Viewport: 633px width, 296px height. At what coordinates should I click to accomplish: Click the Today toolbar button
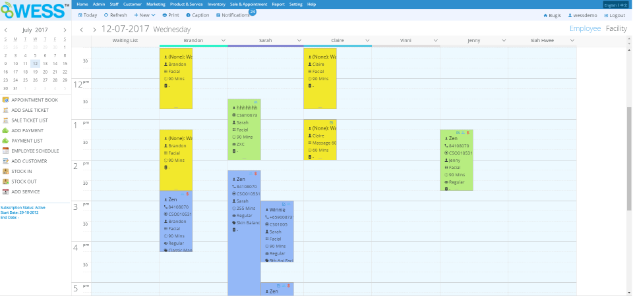(88, 15)
